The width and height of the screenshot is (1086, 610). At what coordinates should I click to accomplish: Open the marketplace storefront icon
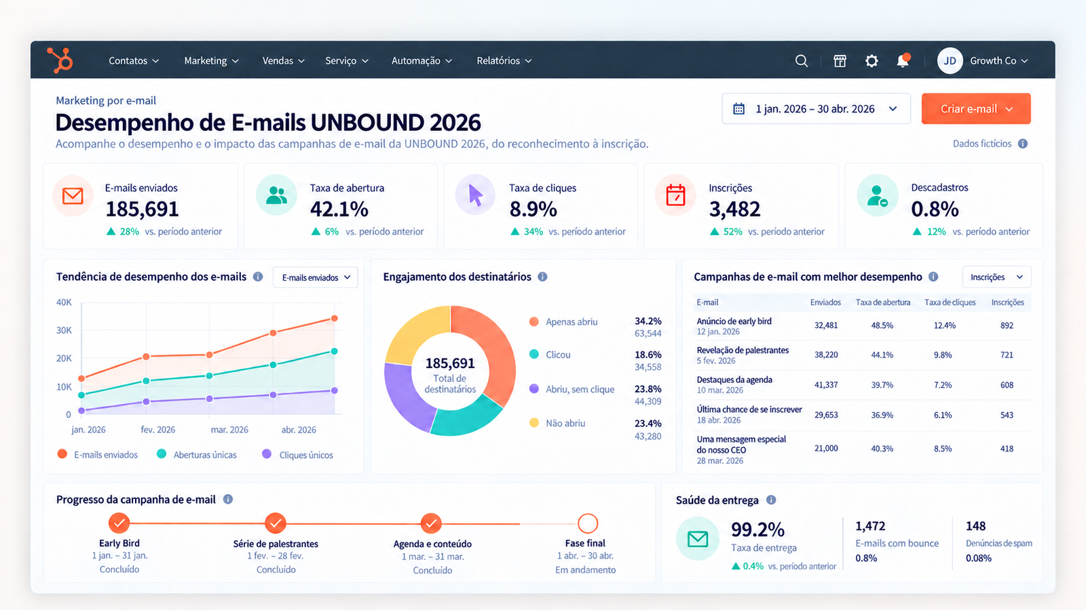[x=840, y=61]
